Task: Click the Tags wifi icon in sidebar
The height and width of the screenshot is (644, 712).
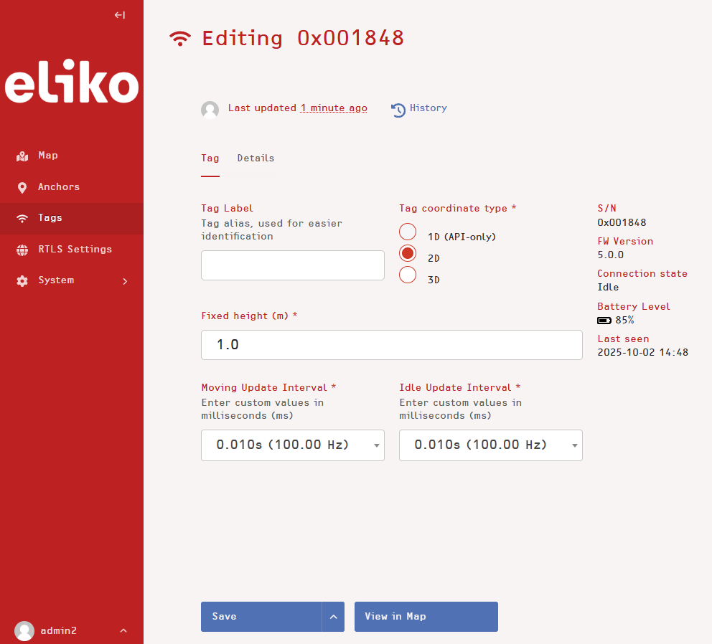Action: 22,218
